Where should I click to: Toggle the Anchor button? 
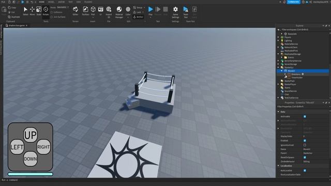(138, 17)
